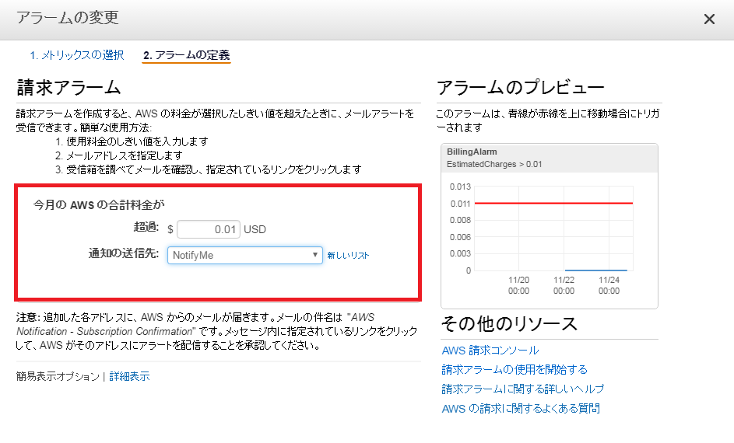The image size is (734, 443).
Task: Open the 詳細表示 link
Action: (x=129, y=376)
